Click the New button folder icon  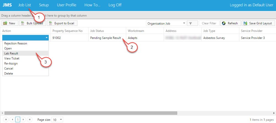coord(5,23)
